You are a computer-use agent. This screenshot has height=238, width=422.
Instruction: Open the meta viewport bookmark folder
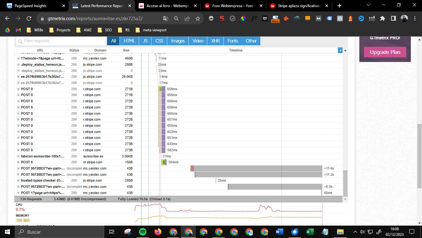click(x=151, y=30)
